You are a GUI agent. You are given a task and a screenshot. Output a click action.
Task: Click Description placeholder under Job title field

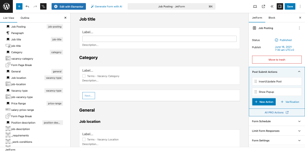coord(90,45)
